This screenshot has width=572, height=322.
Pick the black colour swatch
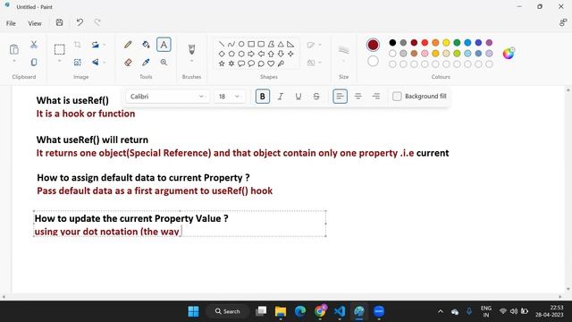[392, 43]
